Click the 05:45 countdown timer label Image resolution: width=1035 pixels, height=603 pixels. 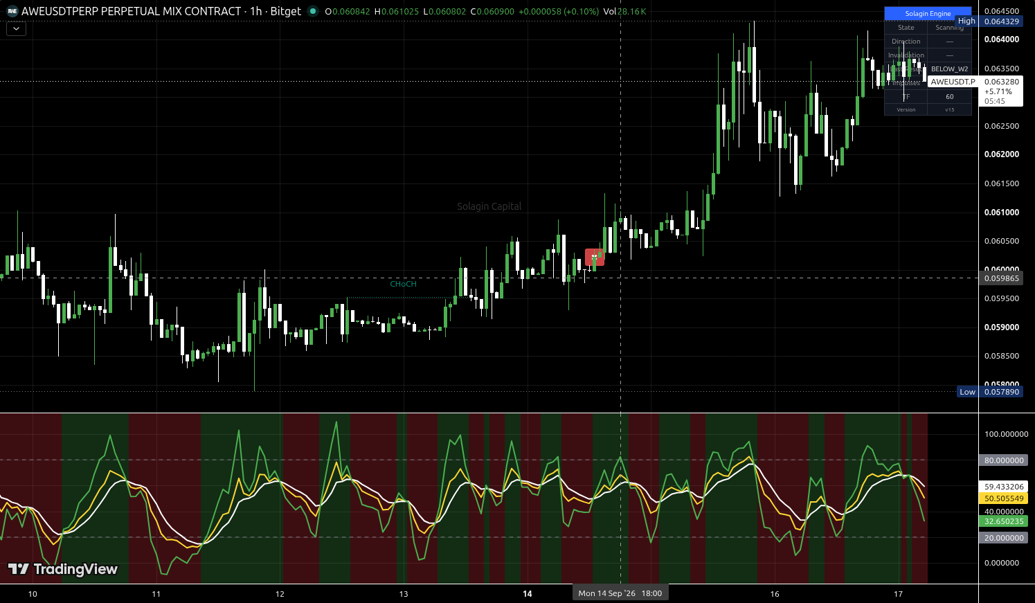[x=995, y=101]
